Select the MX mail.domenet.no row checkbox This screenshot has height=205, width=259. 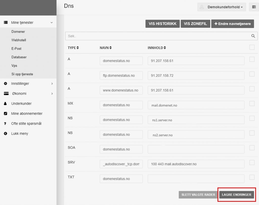pos(252,103)
